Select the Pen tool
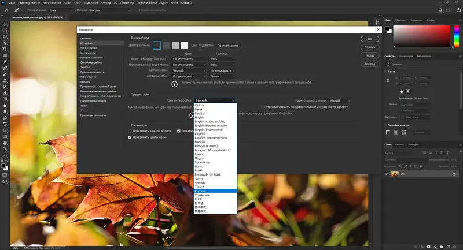 [5, 118]
